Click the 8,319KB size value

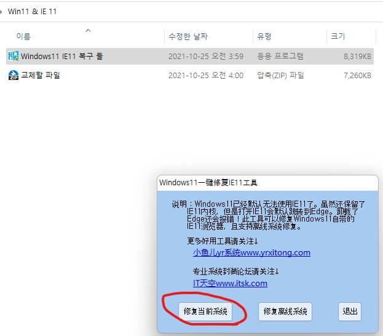coord(357,57)
